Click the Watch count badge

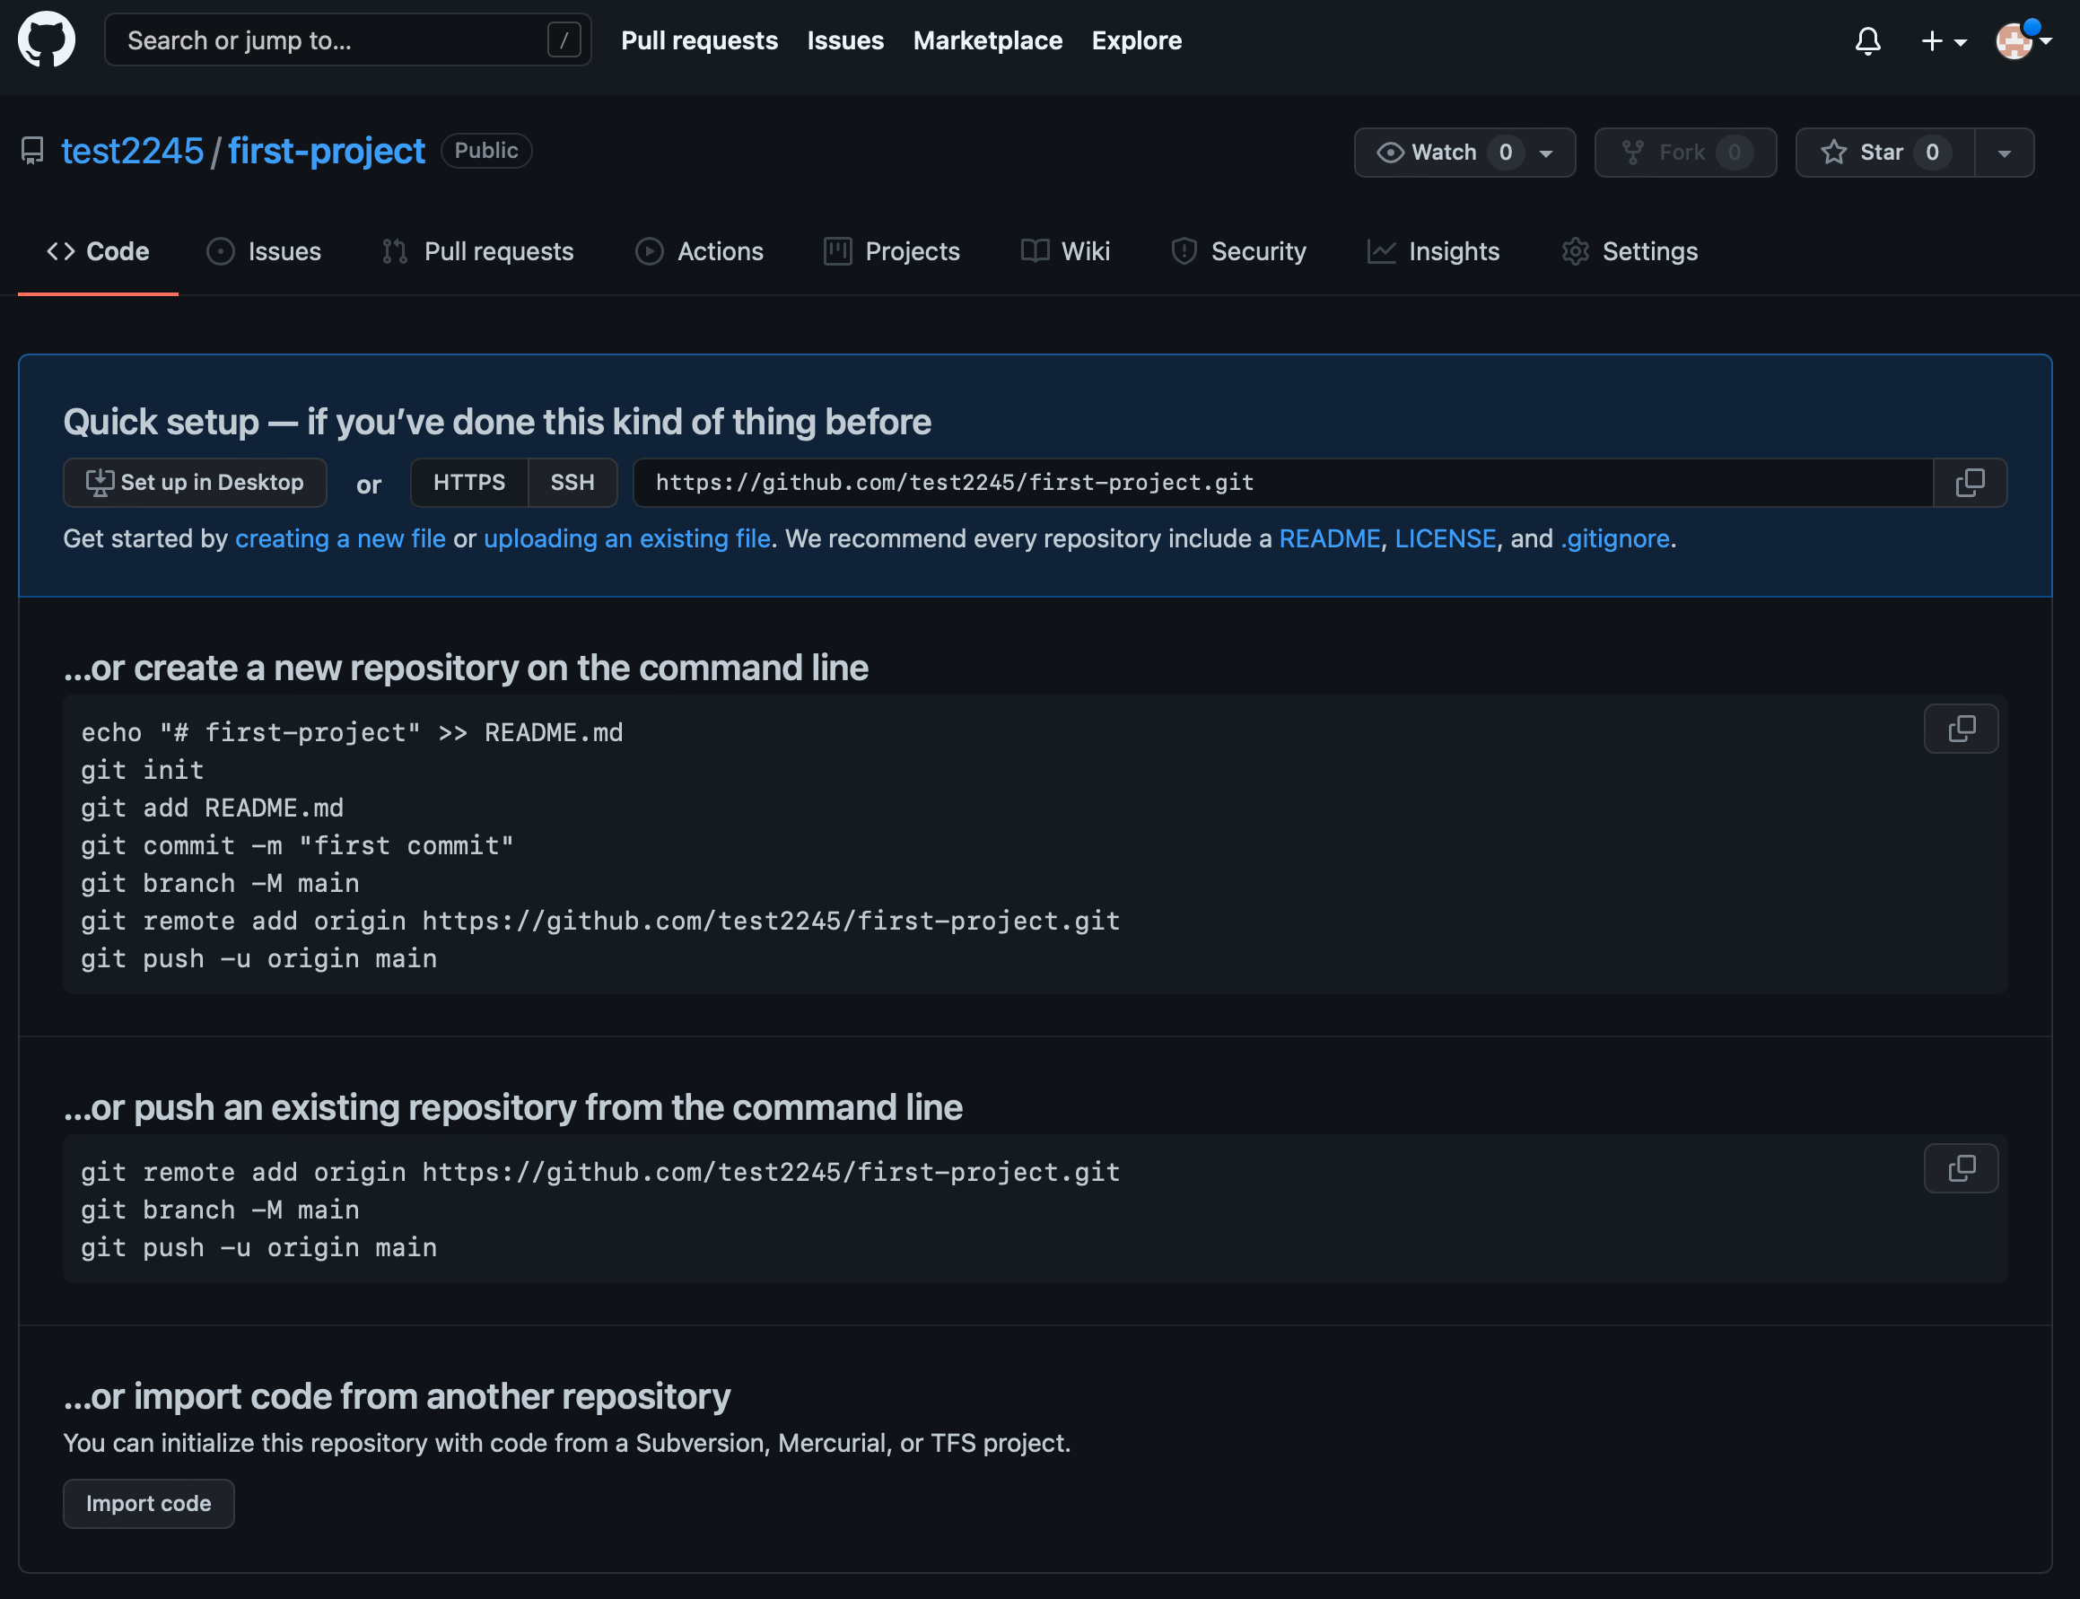(1505, 153)
